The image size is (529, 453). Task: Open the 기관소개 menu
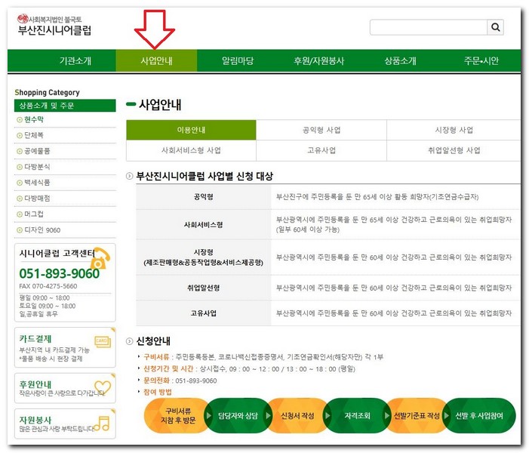click(x=75, y=60)
